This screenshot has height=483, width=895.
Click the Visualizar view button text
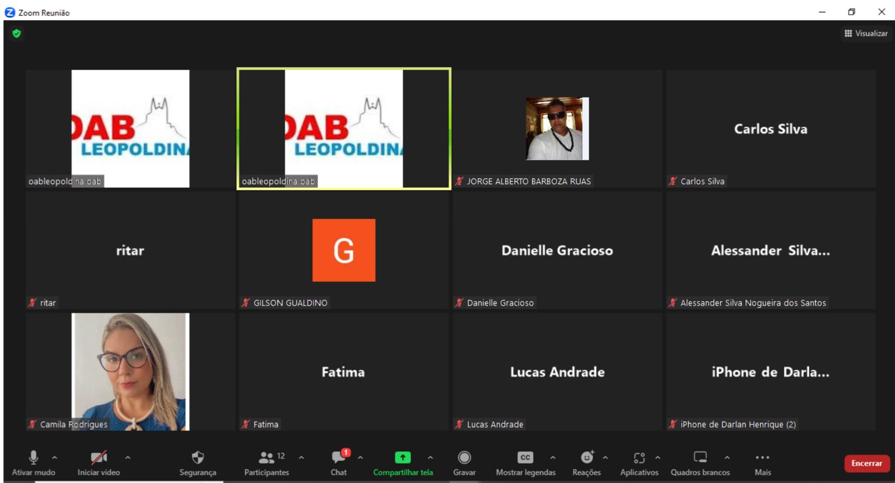872,34
